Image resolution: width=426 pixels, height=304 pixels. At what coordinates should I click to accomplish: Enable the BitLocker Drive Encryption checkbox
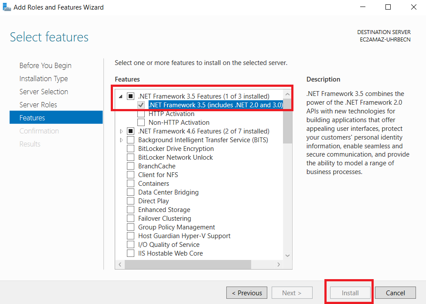coord(130,149)
